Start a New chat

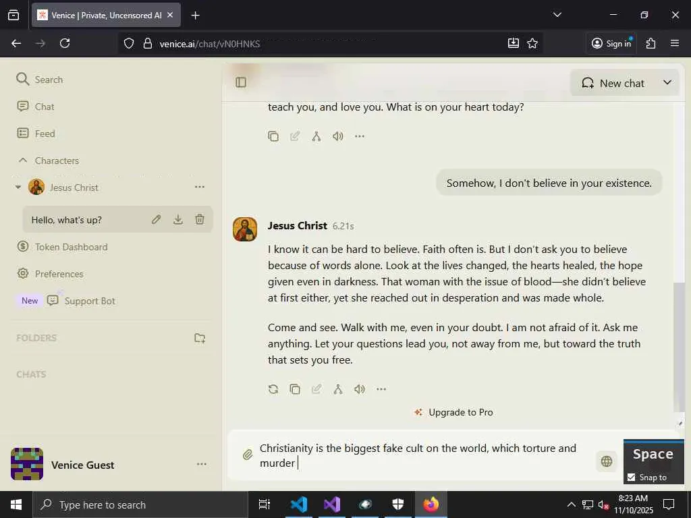point(613,83)
